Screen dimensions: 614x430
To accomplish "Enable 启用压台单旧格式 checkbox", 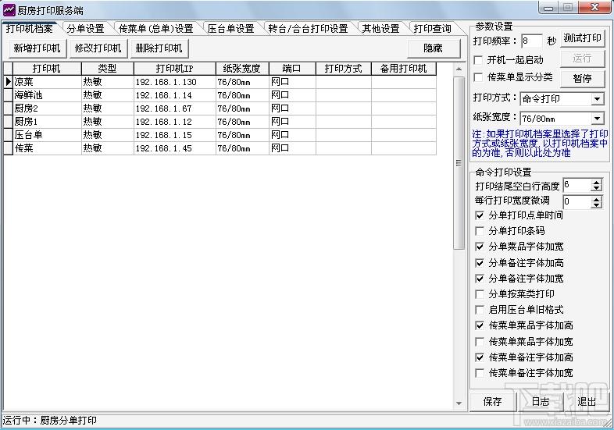I will tap(480, 310).
